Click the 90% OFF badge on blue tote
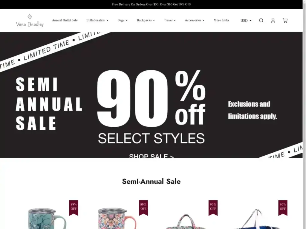 [283, 208]
